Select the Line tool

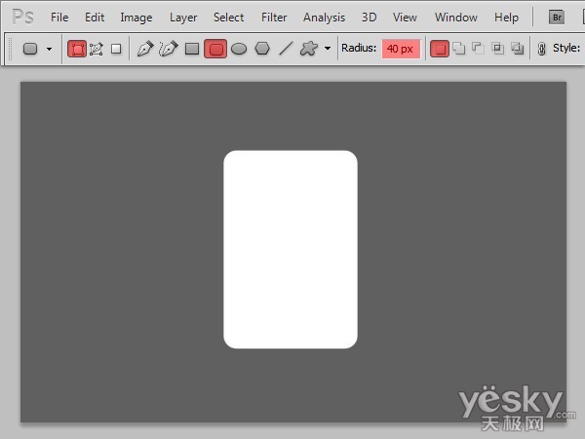[286, 49]
